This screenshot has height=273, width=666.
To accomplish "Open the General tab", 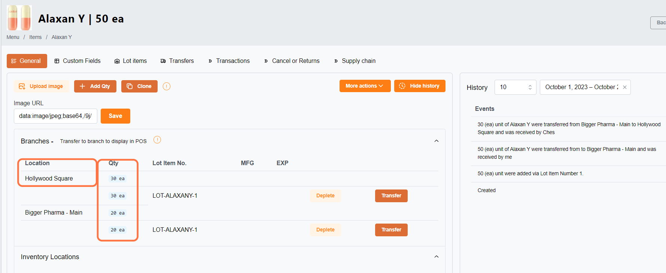I will pos(27,61).
